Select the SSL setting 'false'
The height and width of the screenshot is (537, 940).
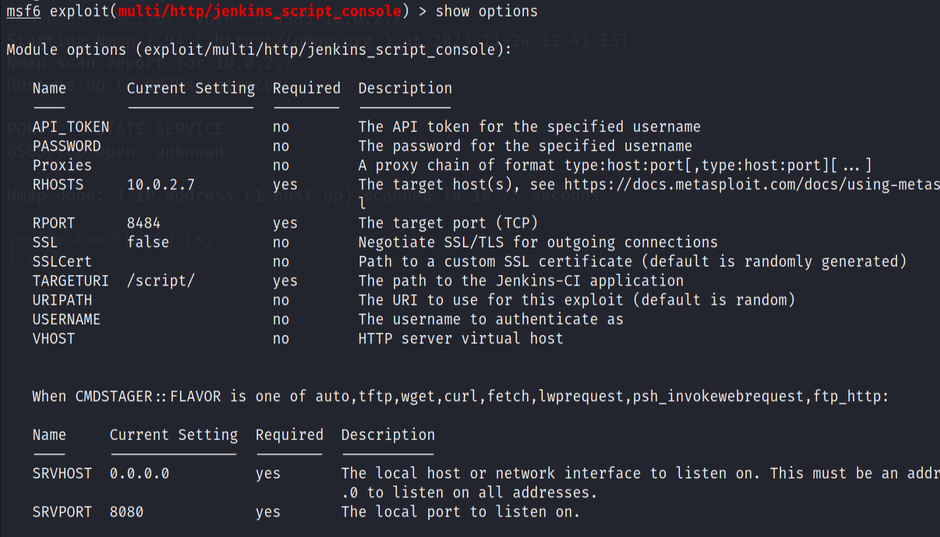[x=148, y=242]
